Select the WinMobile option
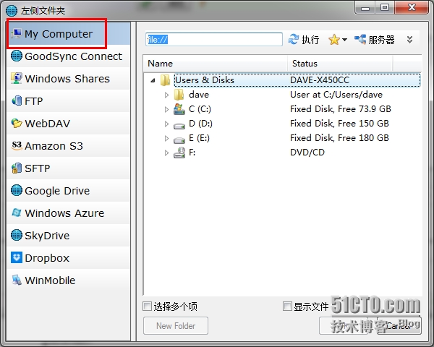The height and width of the screenshot is (347, 434). [x=69, y=280]
